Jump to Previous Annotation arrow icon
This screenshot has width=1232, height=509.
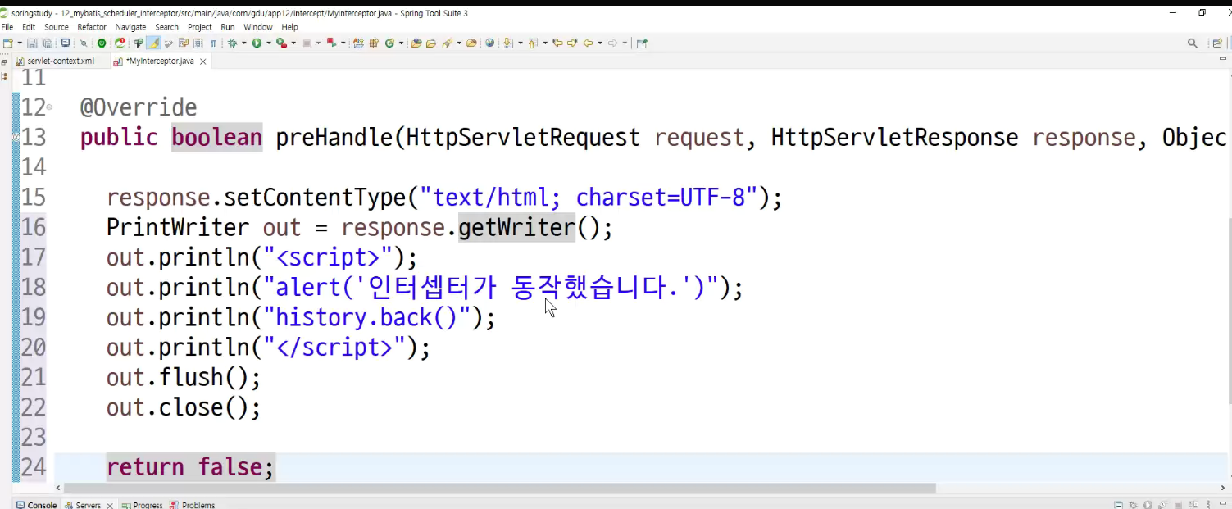tap(532, 43)
